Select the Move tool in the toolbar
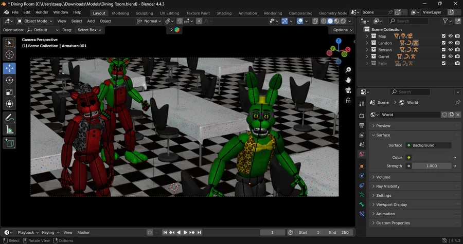The image size is (463, 244). pos(9,68)
